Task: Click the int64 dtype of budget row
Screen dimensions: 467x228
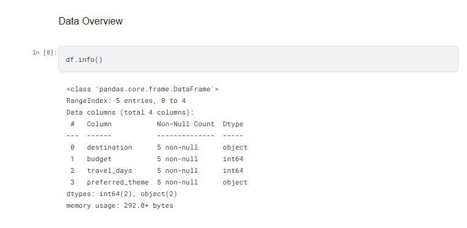Action: (x=233, y=159)
